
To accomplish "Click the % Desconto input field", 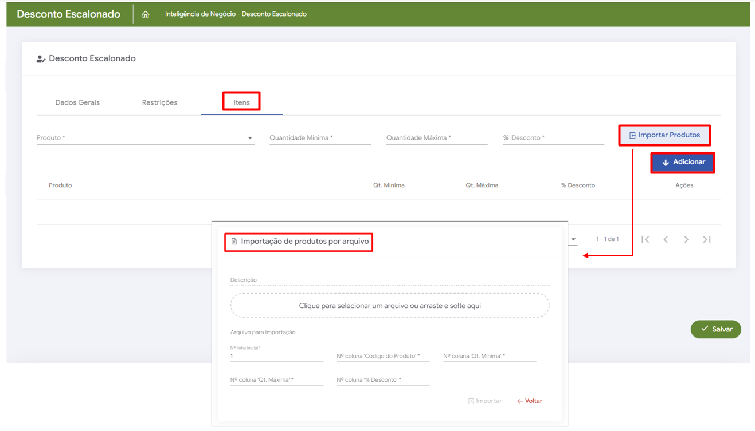I will (x=553, y=138).
